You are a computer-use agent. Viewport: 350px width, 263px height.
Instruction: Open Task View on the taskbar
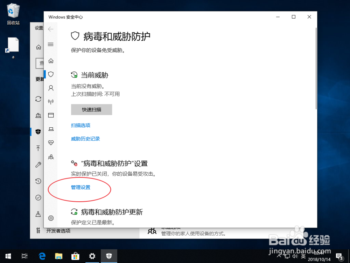click(24, 256)
